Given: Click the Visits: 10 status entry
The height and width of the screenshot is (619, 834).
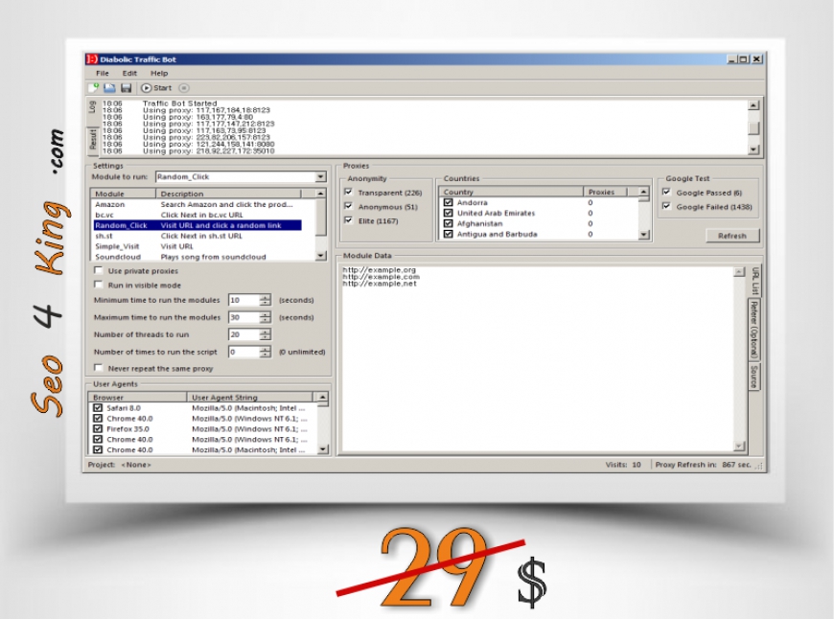Looking at the screenshot, I should (623, 464).
